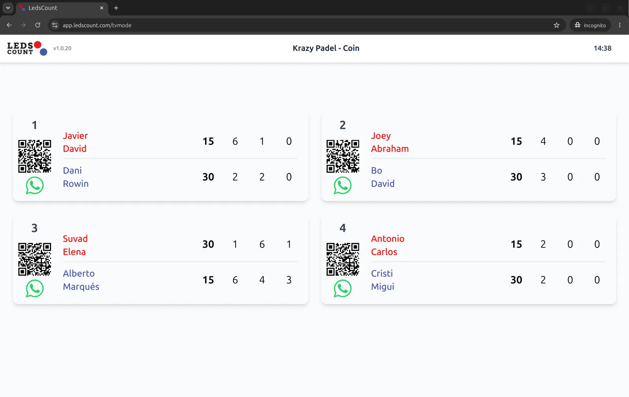Expand the tab search dropdown arrow
This screenshot has width=629, height=397.
point(8,8)
